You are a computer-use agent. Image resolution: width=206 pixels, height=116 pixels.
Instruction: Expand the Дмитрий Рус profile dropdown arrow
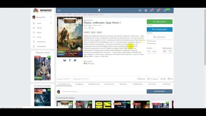coord(51,17)
